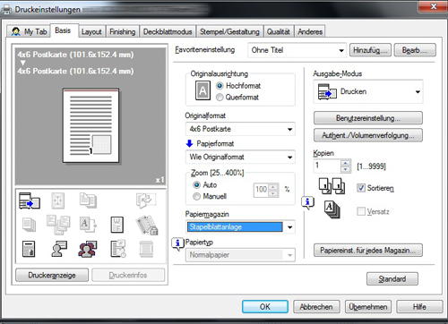Open the Finishing tab
The height and width of the screenshot is (324, 448).
pos(122,31)
